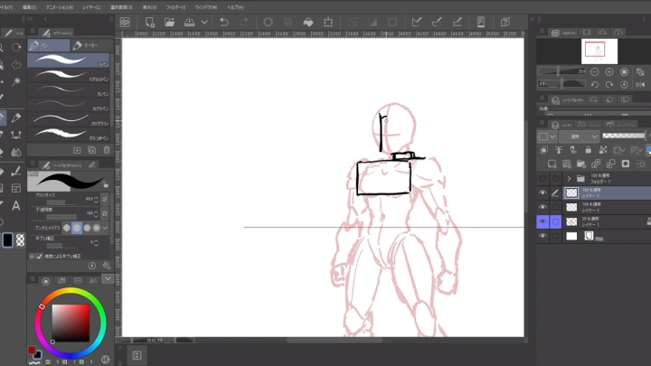The image size is (651, 366).
Task: Expand the color panel dropdown arrow
Action: coord(108,278)
